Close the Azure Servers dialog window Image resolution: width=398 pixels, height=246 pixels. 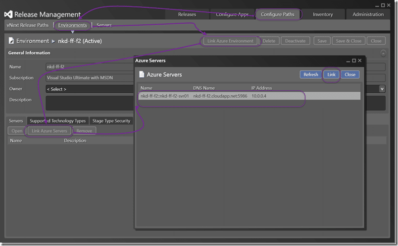[360, 61]
